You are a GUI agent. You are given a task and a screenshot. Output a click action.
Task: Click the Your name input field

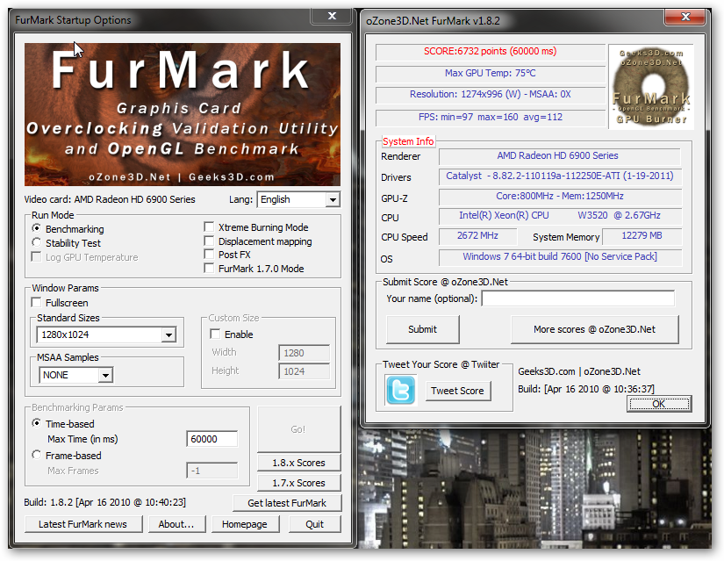pyautogui.click(x=578, y=298)
